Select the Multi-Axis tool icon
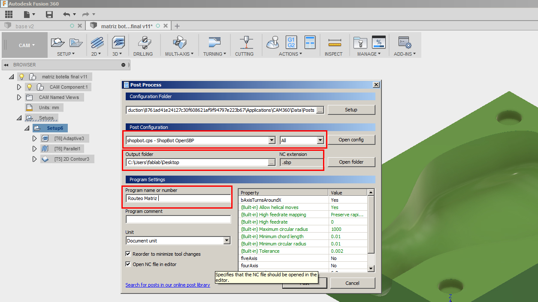This screenshot has width=538, height=302. point(179,42)
